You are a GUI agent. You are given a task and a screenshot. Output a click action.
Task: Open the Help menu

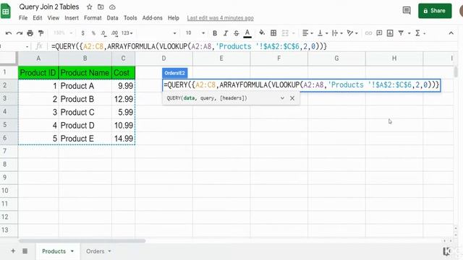click(x=174, y=18)
